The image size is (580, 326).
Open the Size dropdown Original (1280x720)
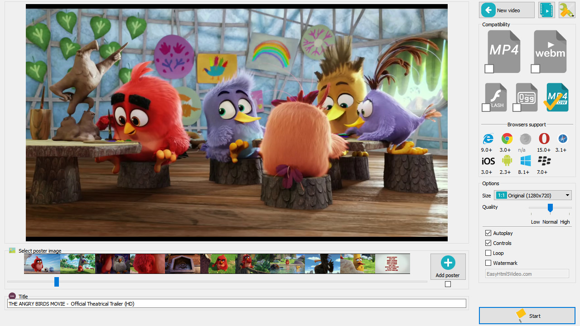533,195
